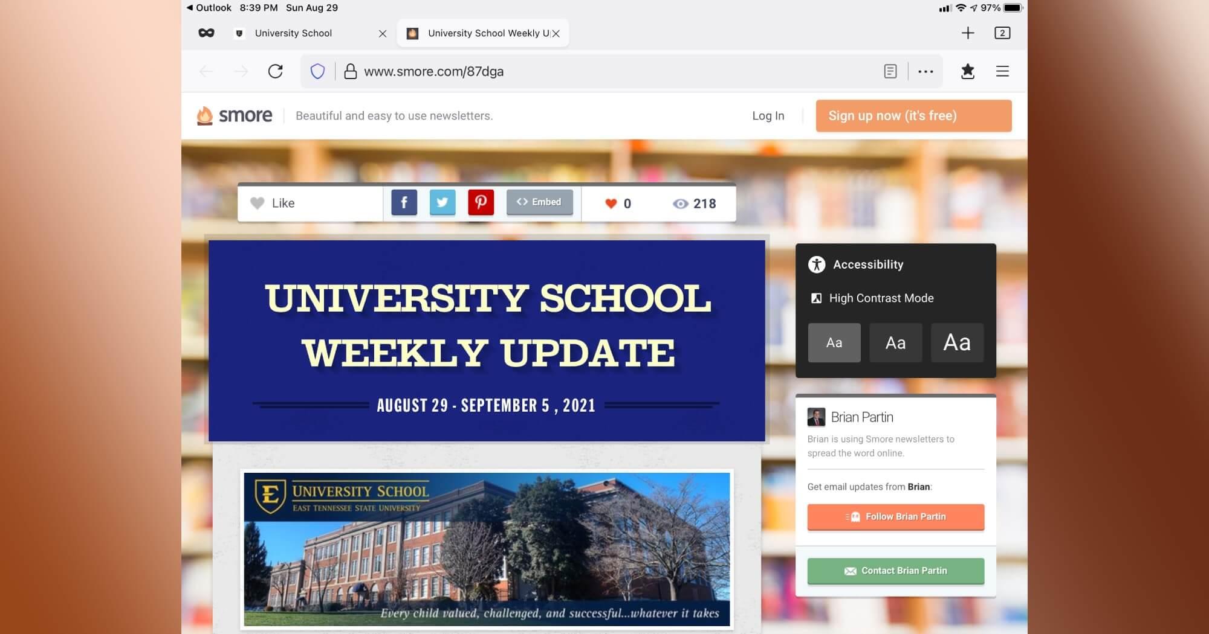Share newsletter on Facebook
This screenshot has width=1209, height=634.
click(x=404, y=203)
